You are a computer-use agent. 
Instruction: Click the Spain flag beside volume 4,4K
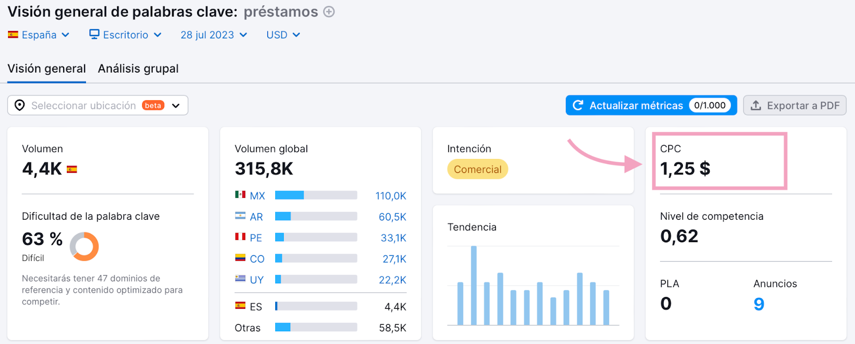[x=72, y=170]
